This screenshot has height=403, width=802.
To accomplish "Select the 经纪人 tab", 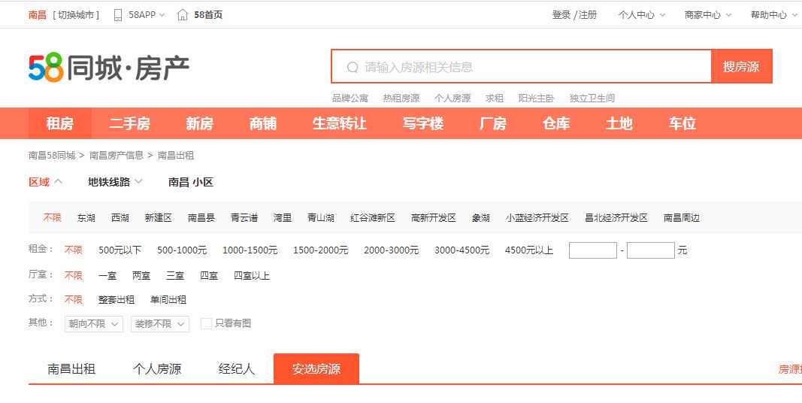I will 237,369.
